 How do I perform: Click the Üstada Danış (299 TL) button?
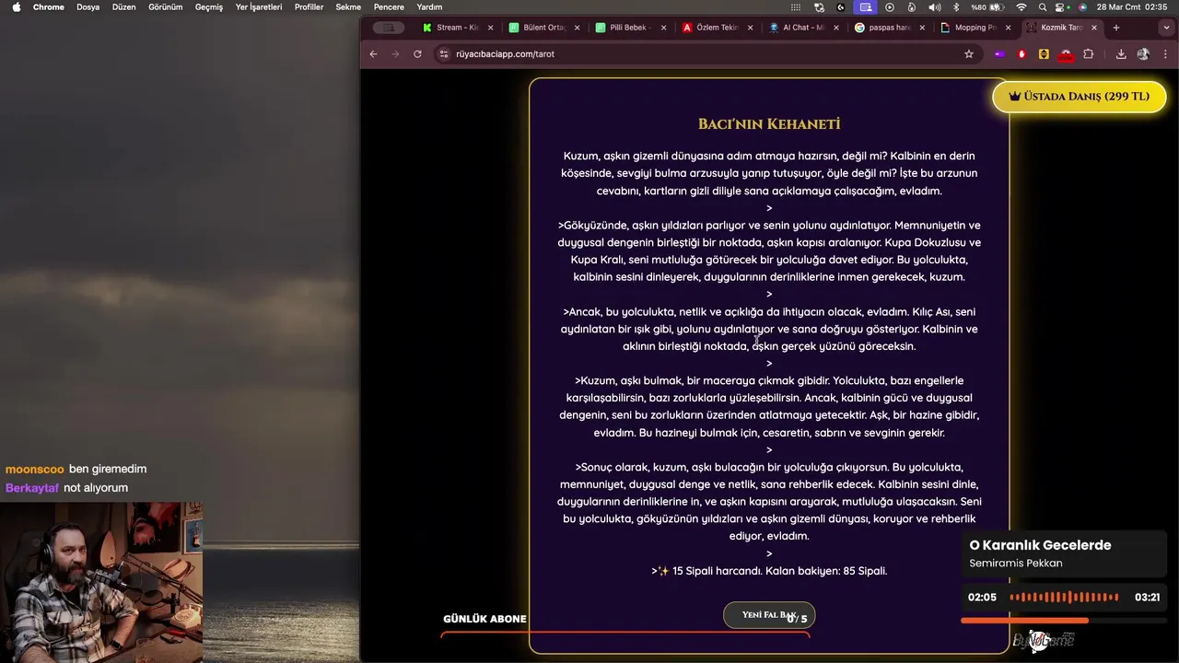click(1079, 97)
